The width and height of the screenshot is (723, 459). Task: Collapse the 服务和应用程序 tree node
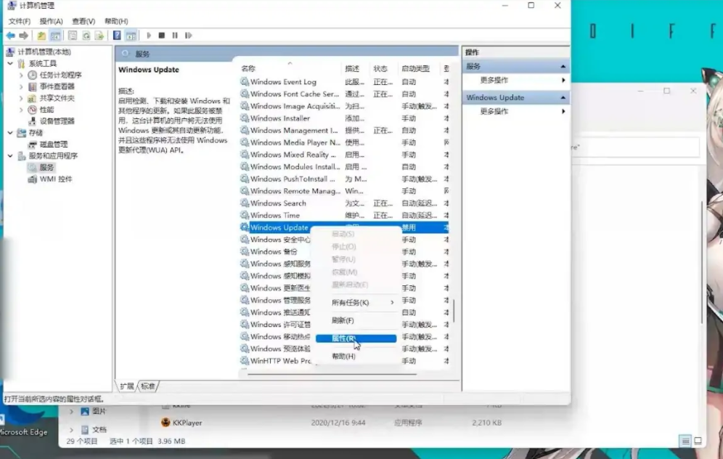click(x=10, y=155)
